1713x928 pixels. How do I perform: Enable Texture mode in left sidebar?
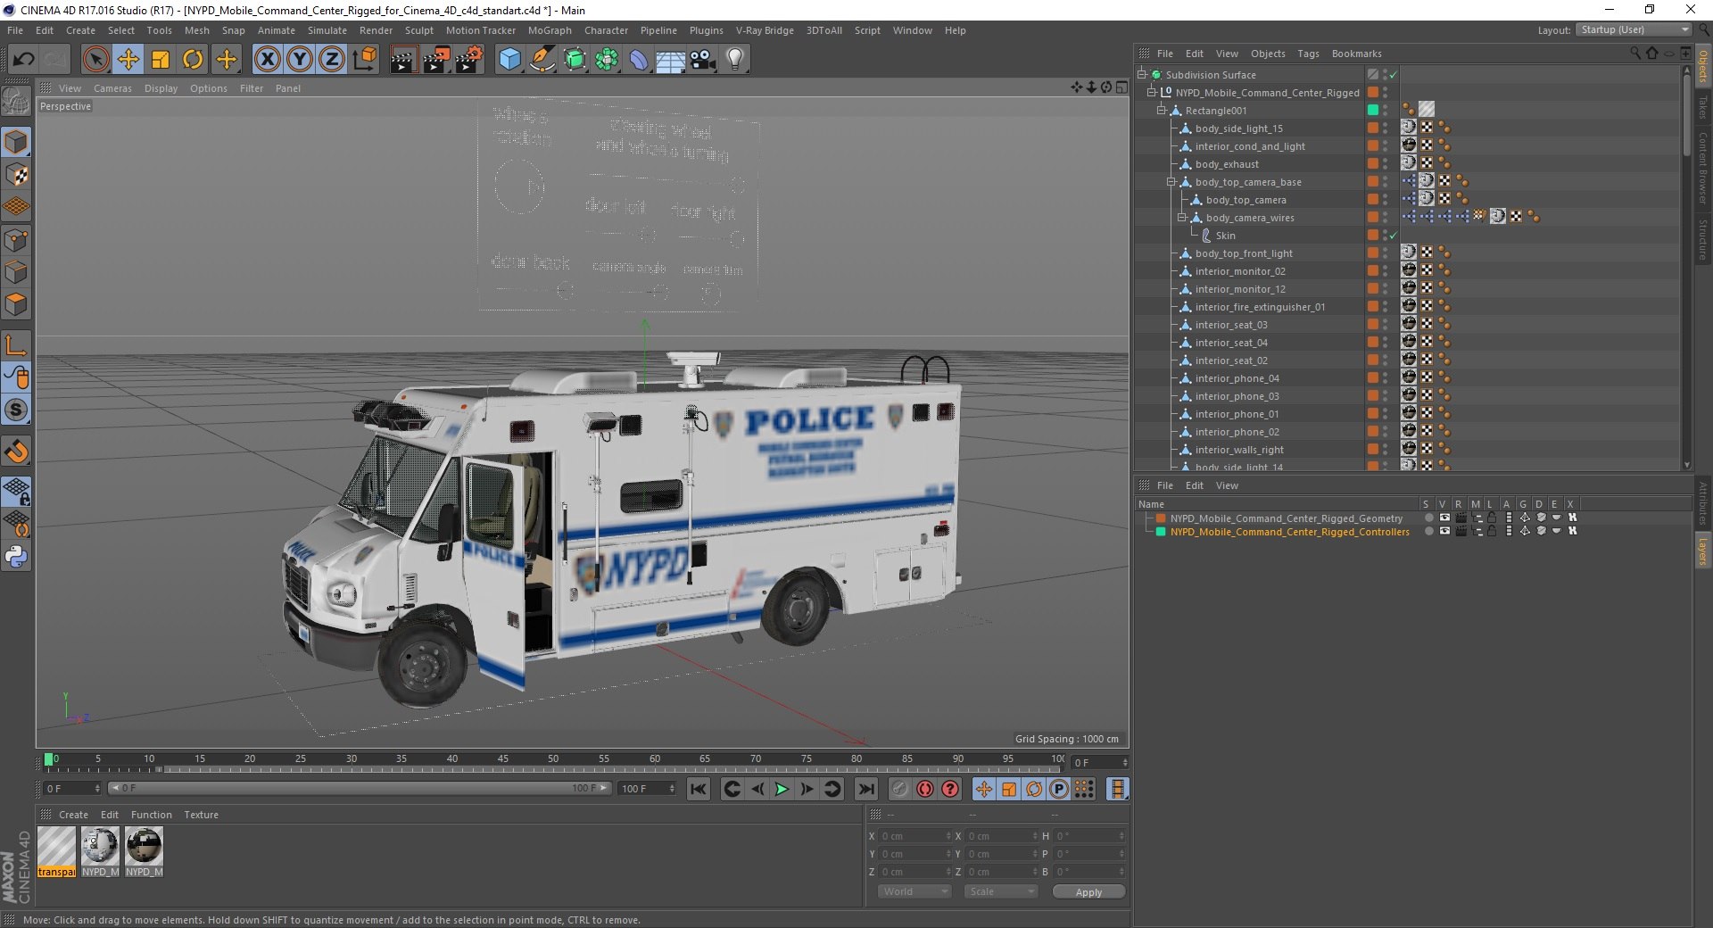tap(16, 175)
